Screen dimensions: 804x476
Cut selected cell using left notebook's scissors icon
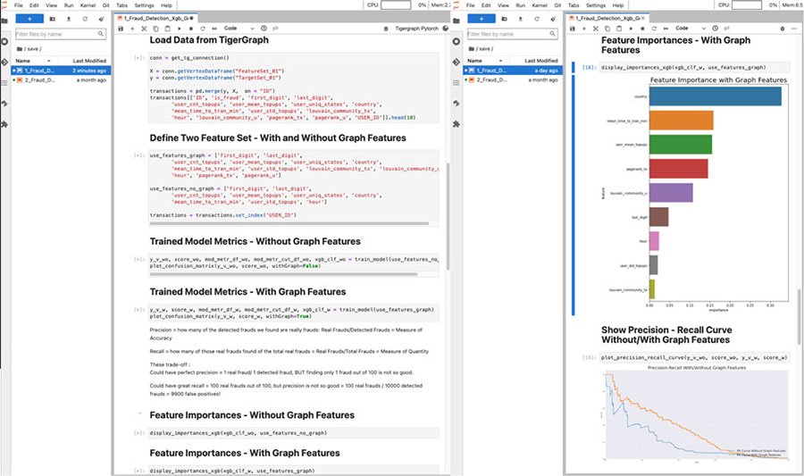[x=145, y=29]
